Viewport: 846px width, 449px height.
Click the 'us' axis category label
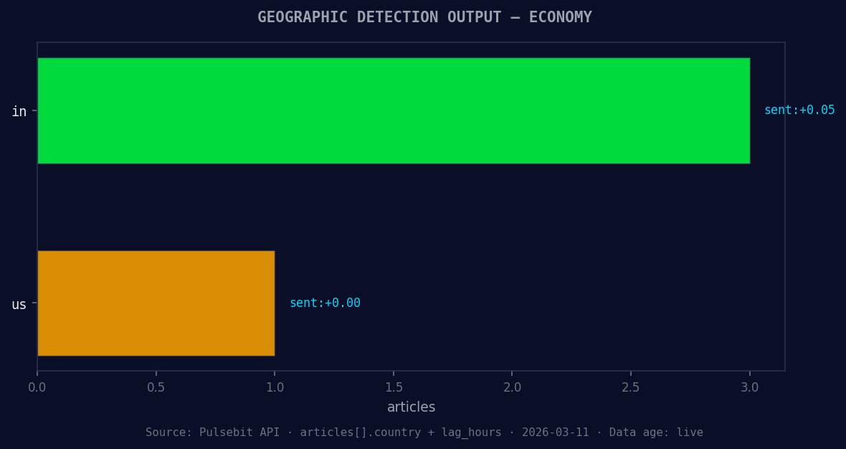point(18,304)
